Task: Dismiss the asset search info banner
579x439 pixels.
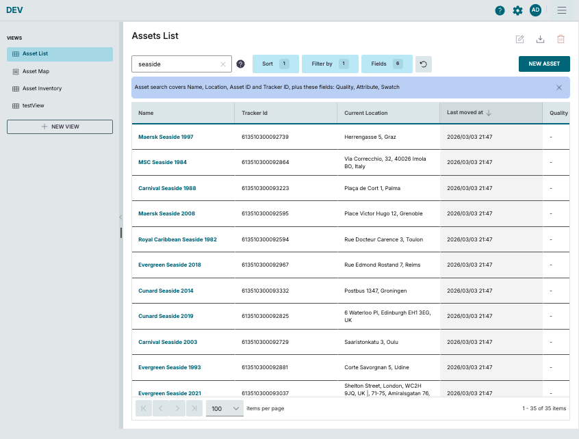Action: pyautogui.click(x=559, y=88)
